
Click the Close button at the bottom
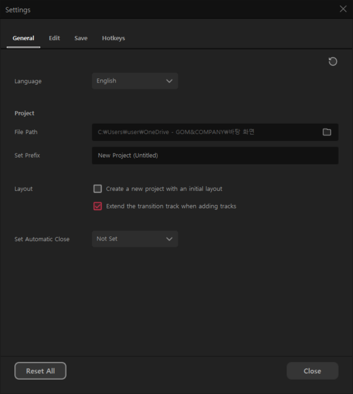(312, 371)
